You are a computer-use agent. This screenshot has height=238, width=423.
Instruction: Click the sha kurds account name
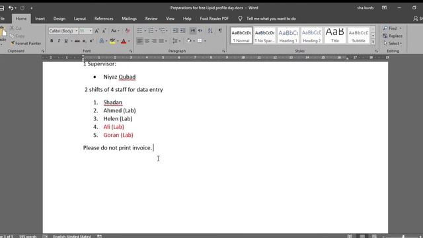pos(365,8)
